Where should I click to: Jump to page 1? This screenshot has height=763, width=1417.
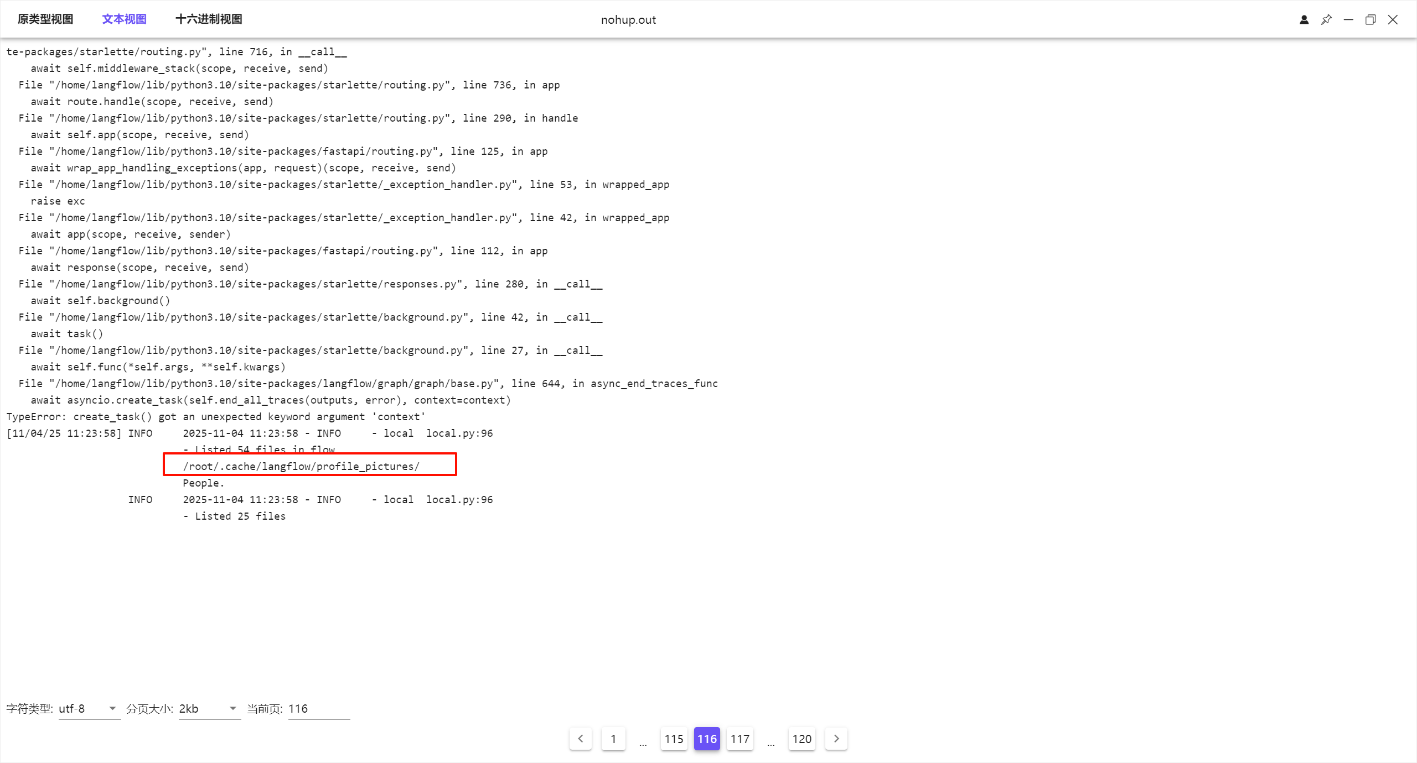pos(613,739)
